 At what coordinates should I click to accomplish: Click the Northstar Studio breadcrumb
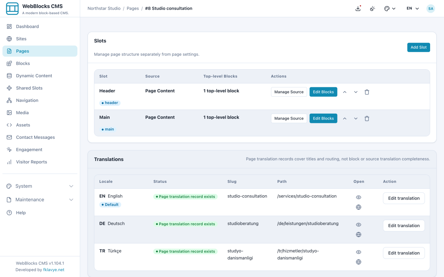(x=104, y=8)
